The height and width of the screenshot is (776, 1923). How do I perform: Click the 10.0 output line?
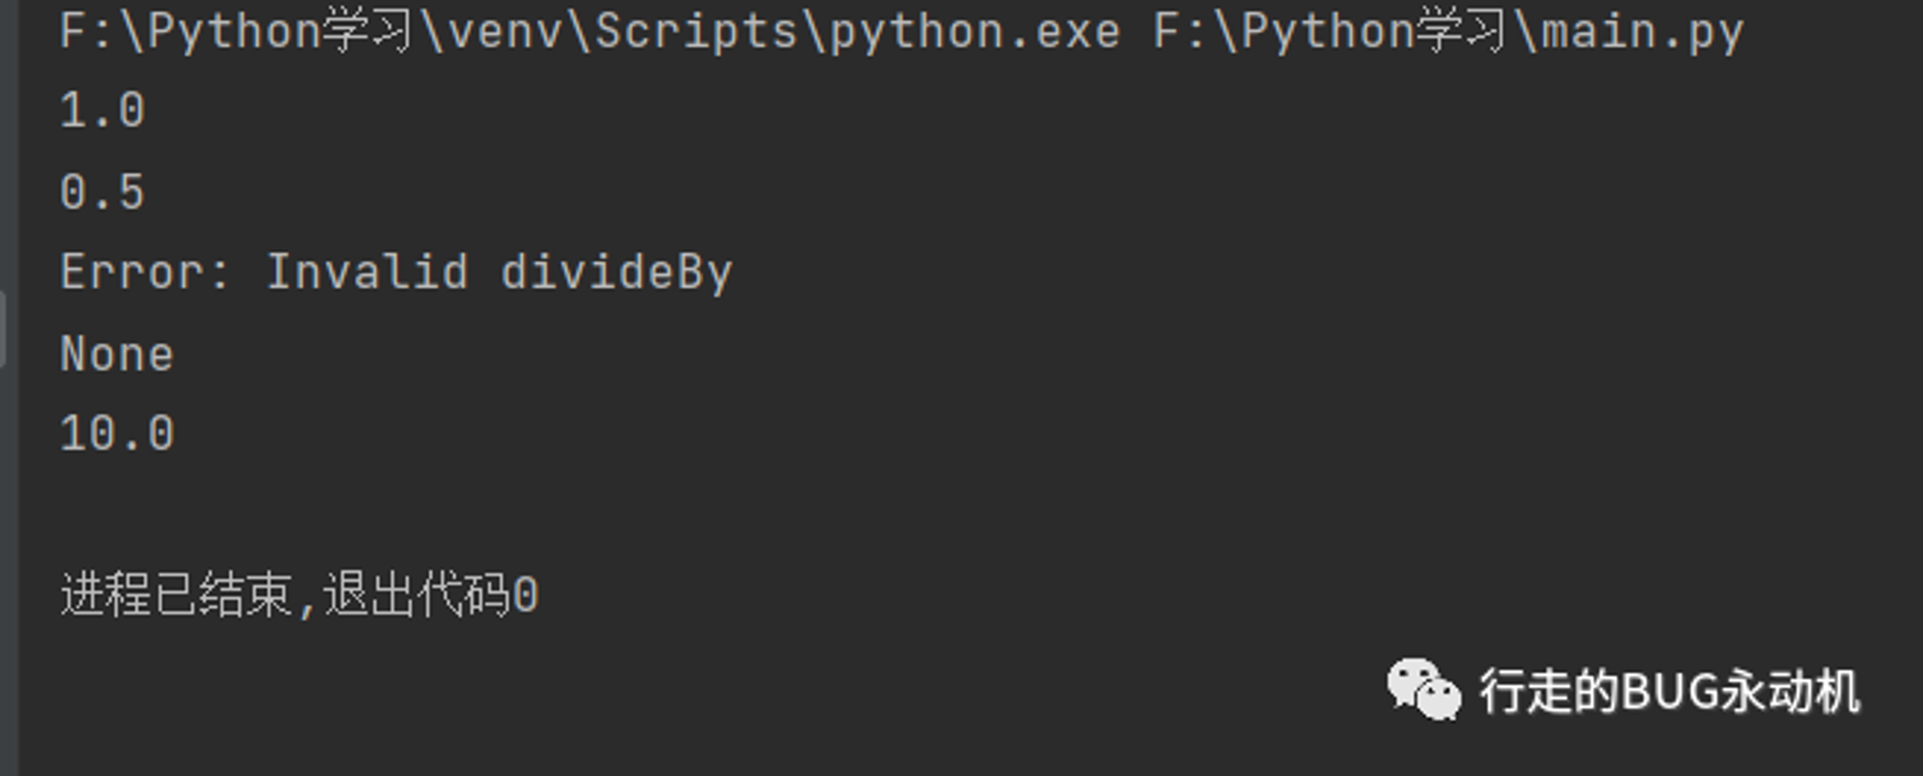click(117, 434)
